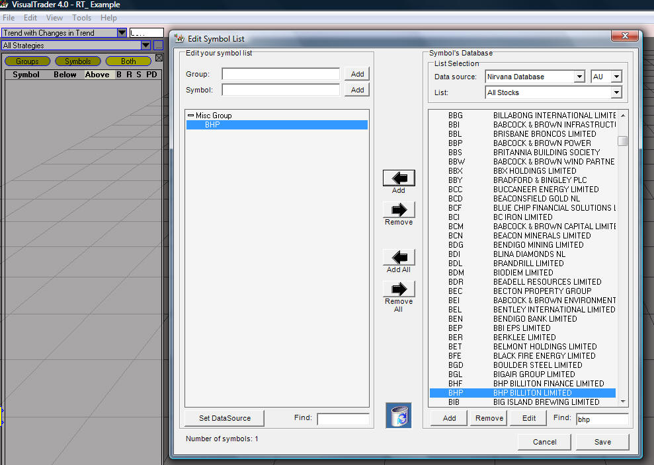Select the Symbols tab pill
The height and width of the screenshot is (465, 654).
[x=78, y=61]
